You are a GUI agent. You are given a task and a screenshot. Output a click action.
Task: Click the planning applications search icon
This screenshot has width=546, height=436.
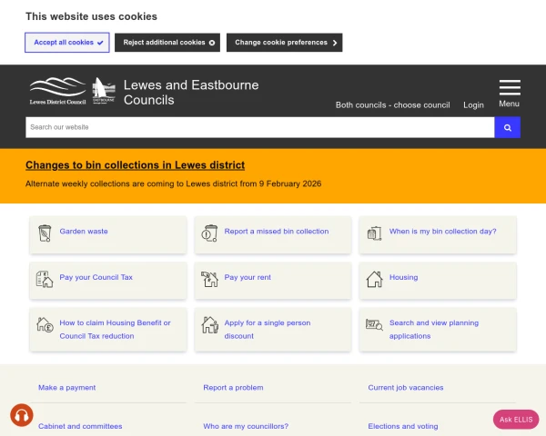(x=374, y=324)
